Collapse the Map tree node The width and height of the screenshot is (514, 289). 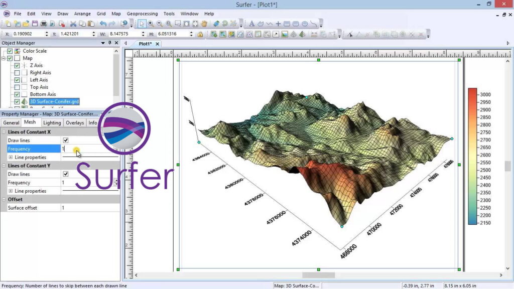click(x=4, y=58)
